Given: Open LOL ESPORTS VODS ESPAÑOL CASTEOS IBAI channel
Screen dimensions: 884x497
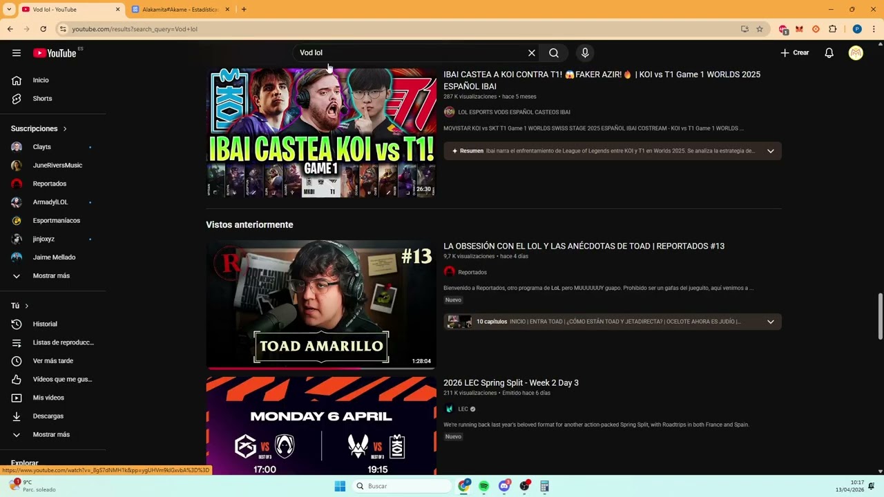Looking at the screenshot, I should (x=514, y=112).
